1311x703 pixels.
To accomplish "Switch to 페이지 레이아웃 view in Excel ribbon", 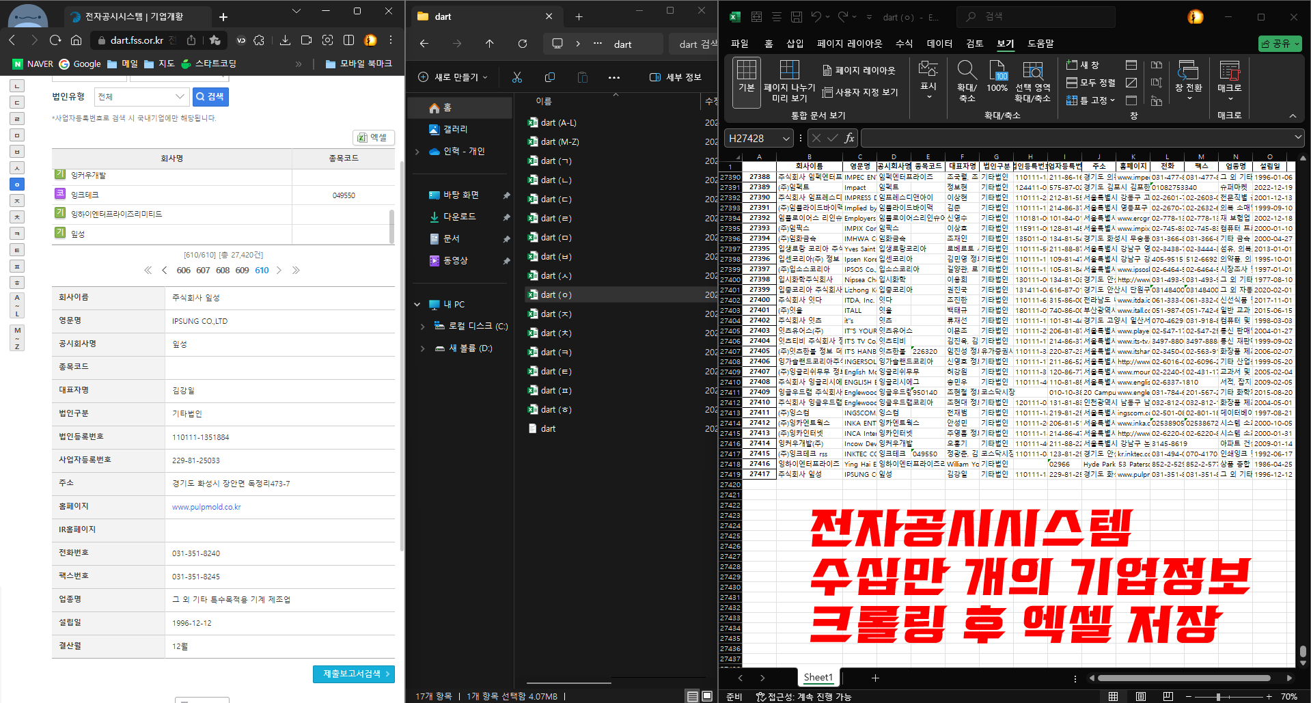I will click(859, 70).
